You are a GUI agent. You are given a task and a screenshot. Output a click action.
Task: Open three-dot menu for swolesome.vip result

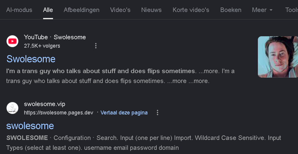coord(157,113)
